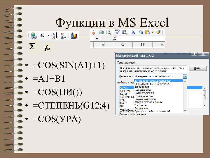210x158 pixels.
Task: Click the Категория combo box text field
Action: pyautogui.click(x=159, y=76)
